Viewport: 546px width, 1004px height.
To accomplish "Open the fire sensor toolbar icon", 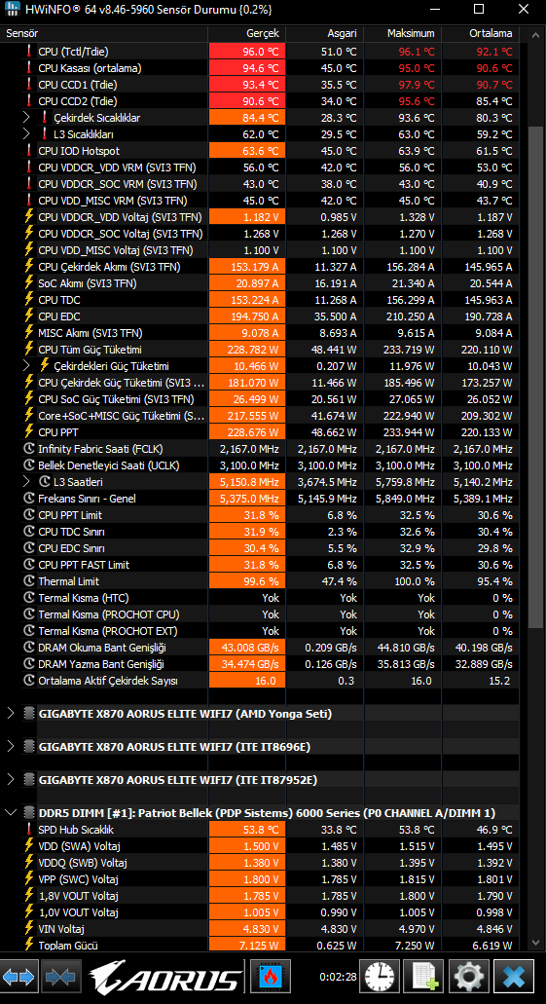I will (271, 977).
